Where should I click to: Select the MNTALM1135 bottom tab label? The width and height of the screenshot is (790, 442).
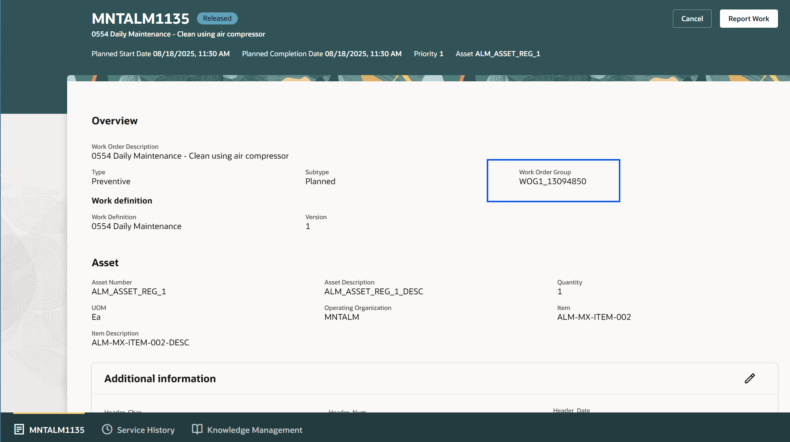(x=57, y=430)
